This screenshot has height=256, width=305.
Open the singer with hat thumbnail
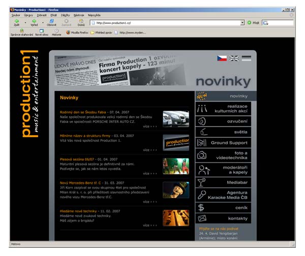tap(176, 190)
